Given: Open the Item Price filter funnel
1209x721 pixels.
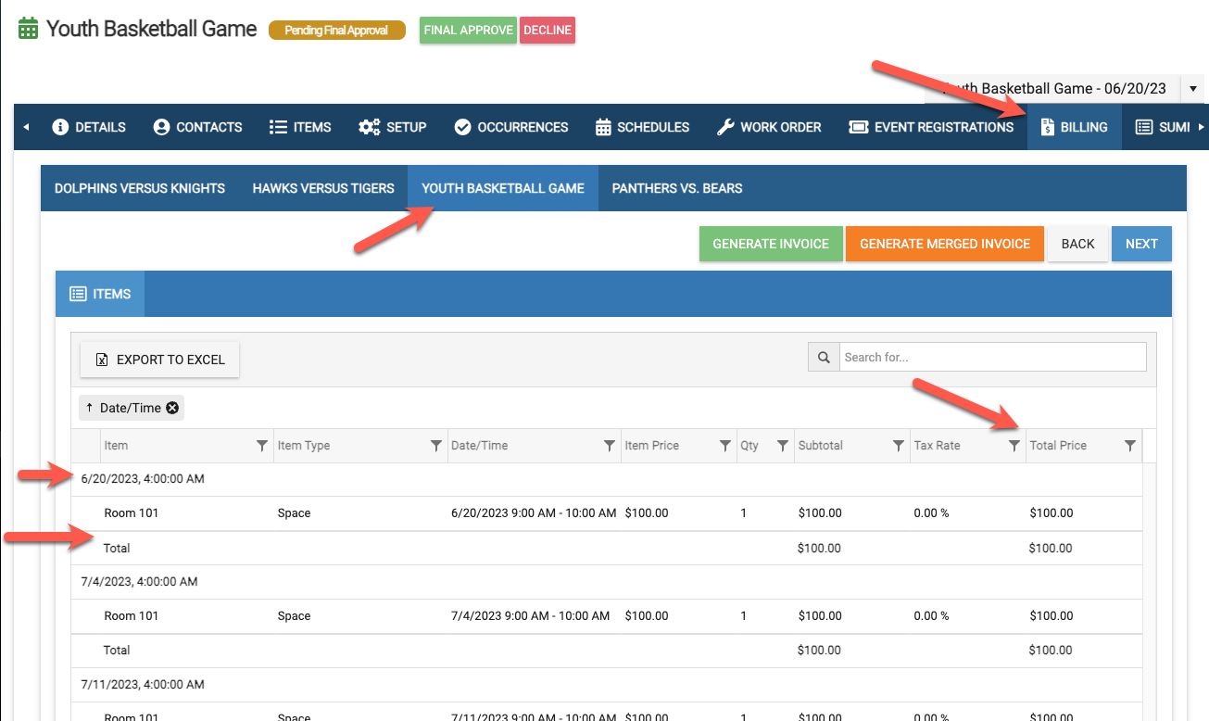Looking at the screenshot, I should (724, 446).
